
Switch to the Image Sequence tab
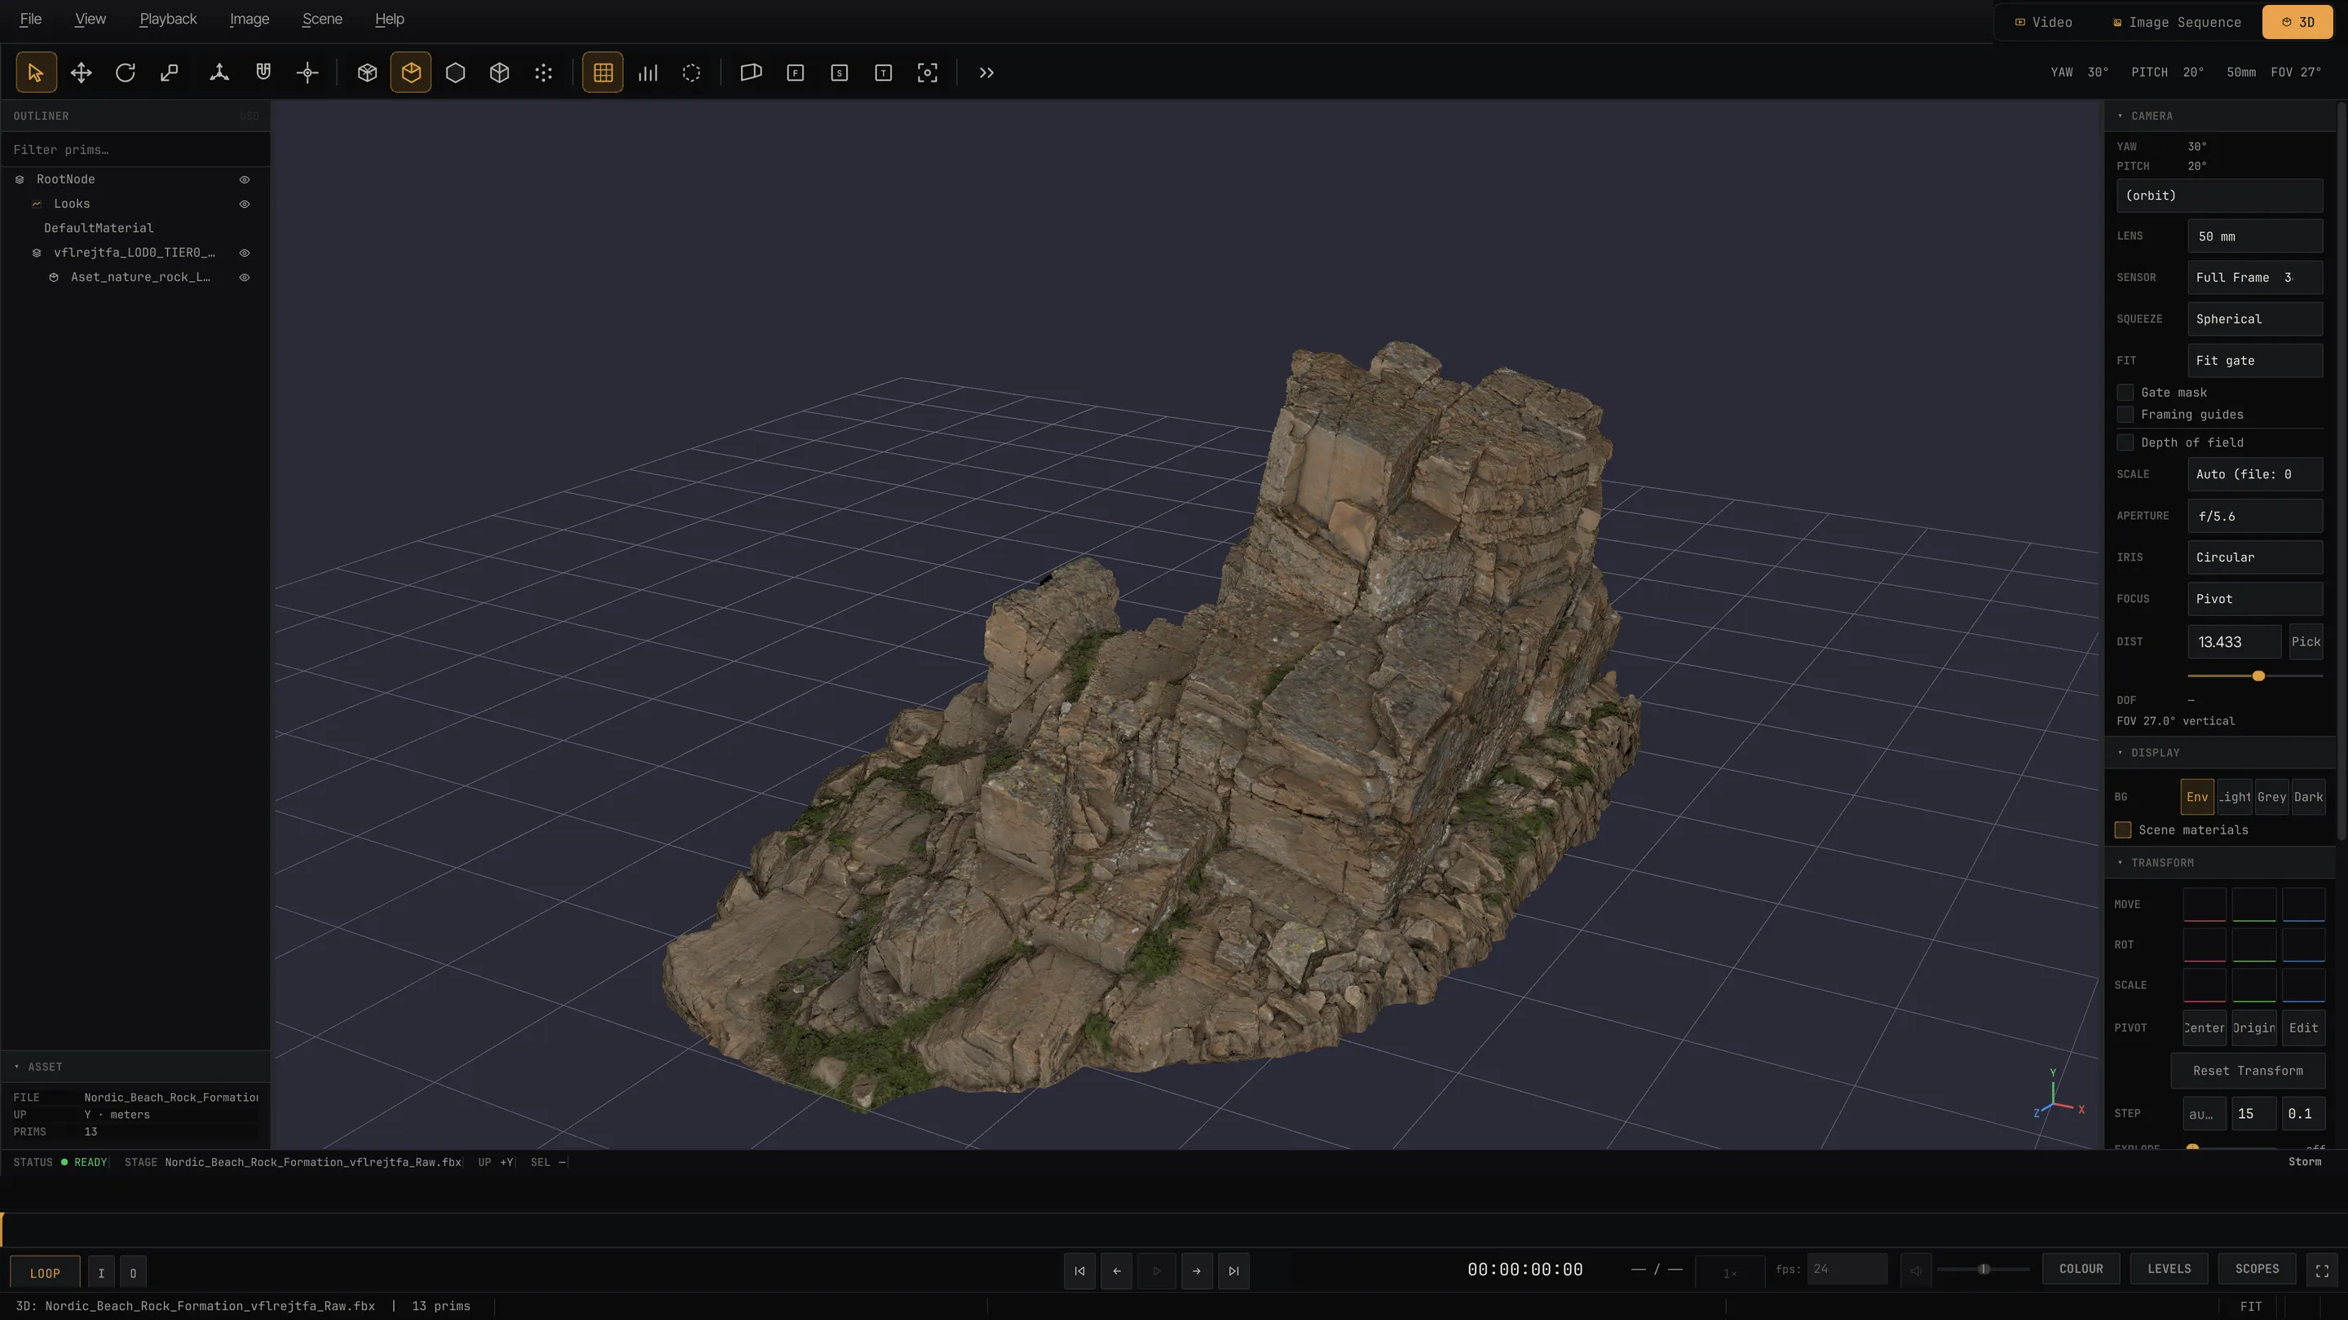[2177, 22]
